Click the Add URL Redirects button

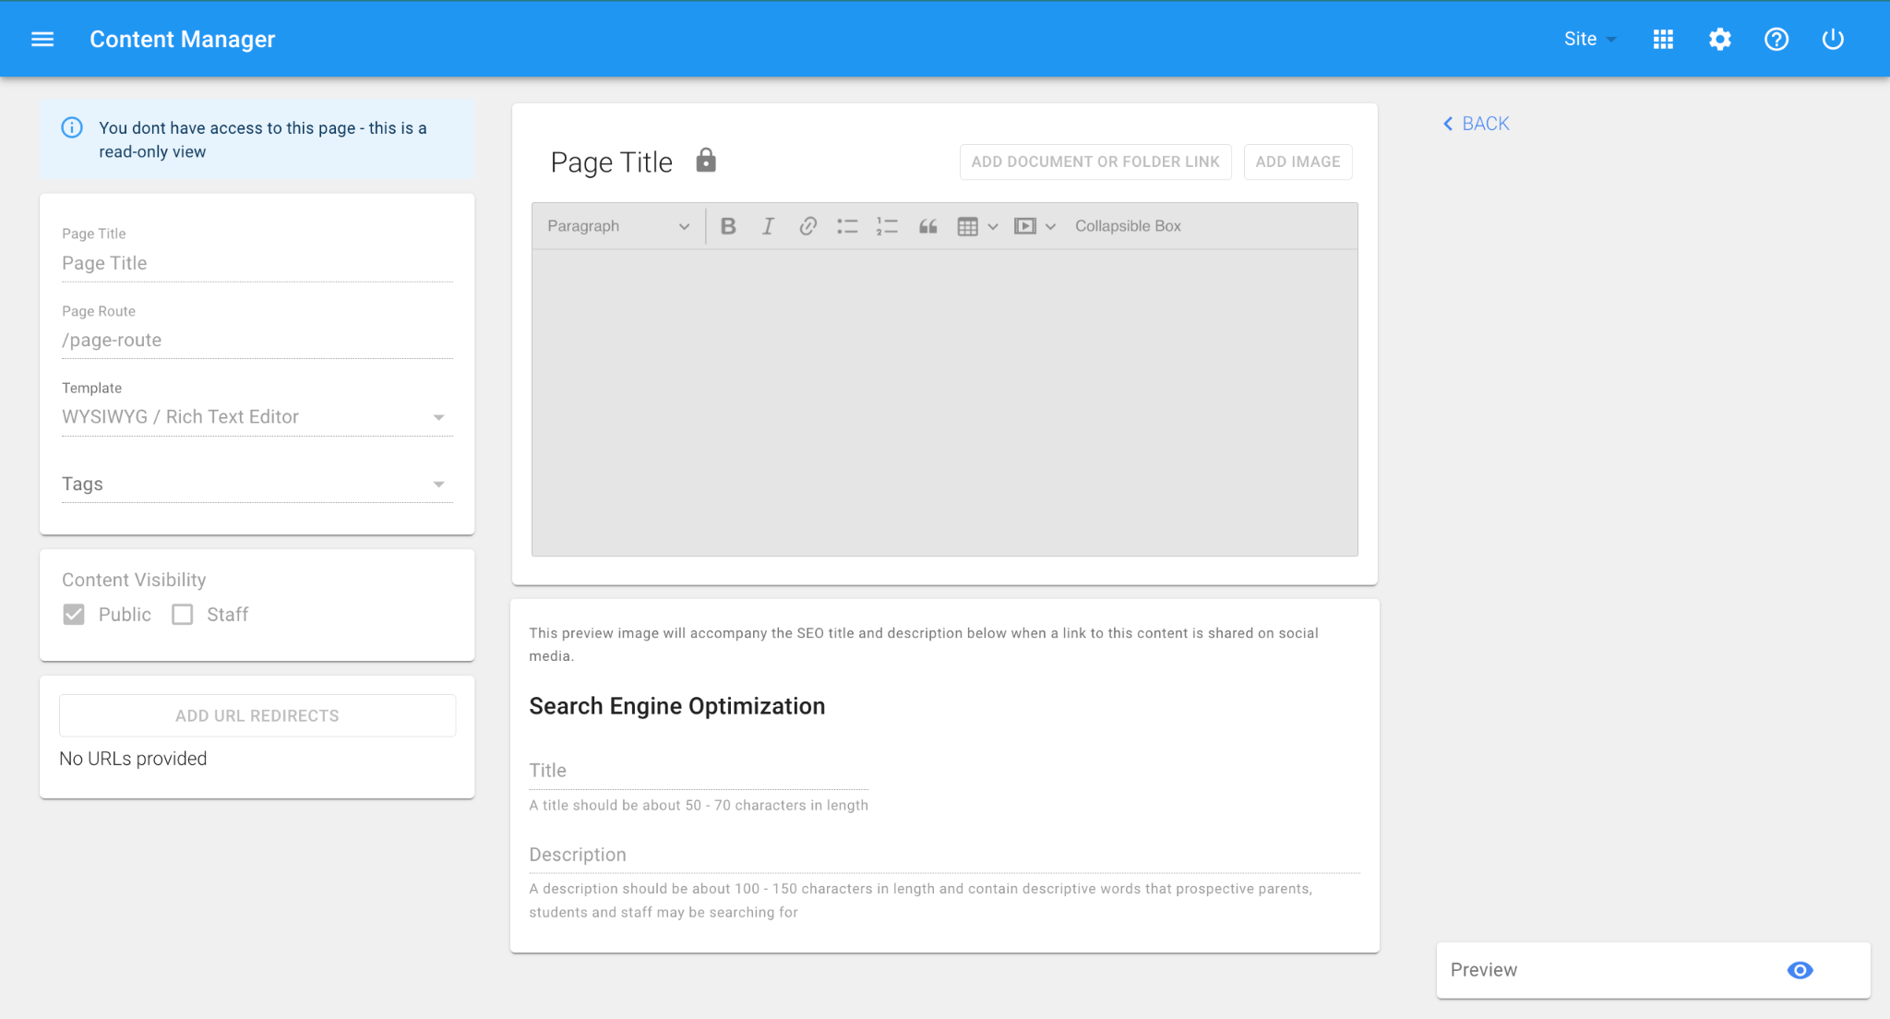(x=257, y=715)
